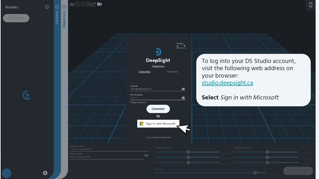The width and height of the screenshot is (319, 179).
Task: Click the Rotation absolue x slider handle
Action: coord(267,152)
